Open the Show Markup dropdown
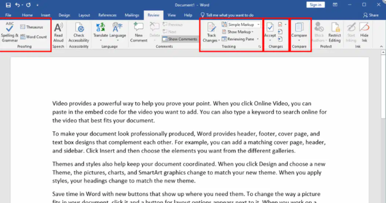The image size is (386, 203). click(x=238, y=32)
